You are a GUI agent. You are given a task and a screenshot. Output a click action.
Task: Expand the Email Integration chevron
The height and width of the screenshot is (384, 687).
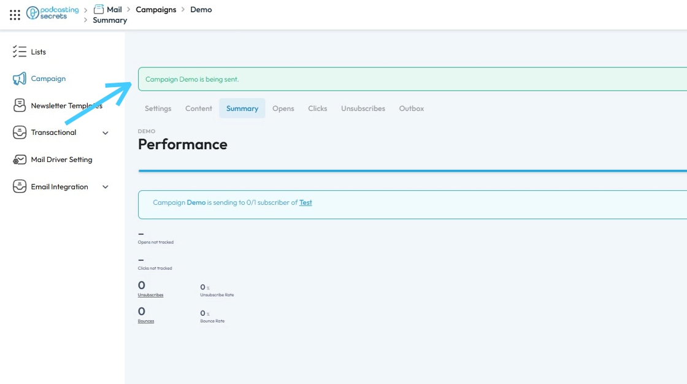pos(105,186)
